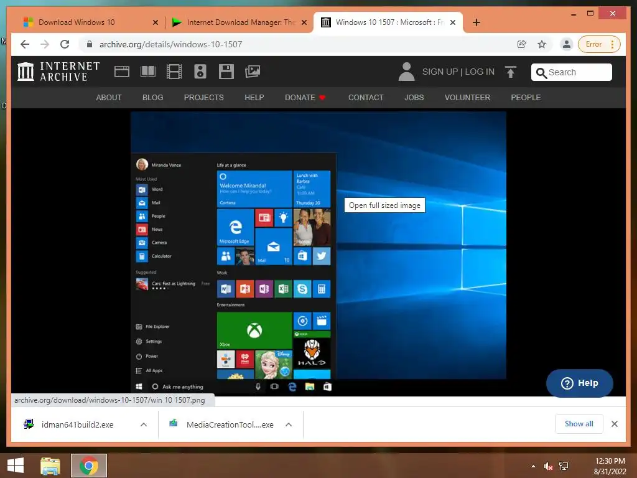
Task: Open the JOBS menu item
Action: pyautogui.click(x=414, y=98)
